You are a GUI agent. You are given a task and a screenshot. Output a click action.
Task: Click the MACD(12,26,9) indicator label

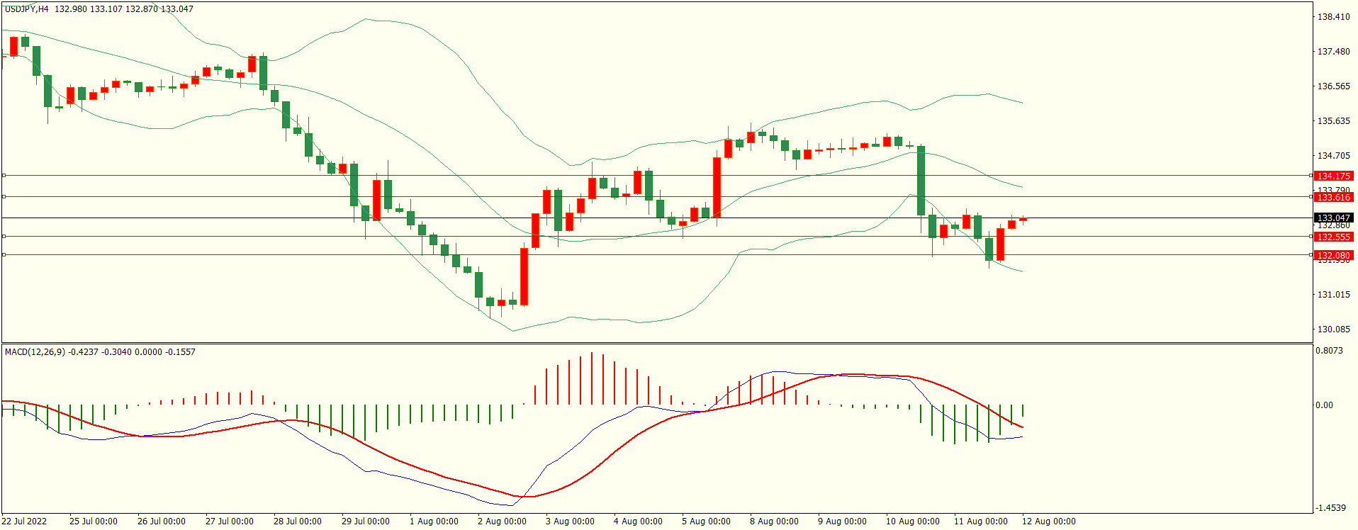pyautogui.click(x=35, y=351)
